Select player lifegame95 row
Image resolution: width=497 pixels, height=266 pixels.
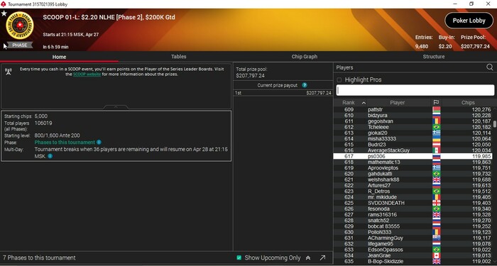pos(413,244)
